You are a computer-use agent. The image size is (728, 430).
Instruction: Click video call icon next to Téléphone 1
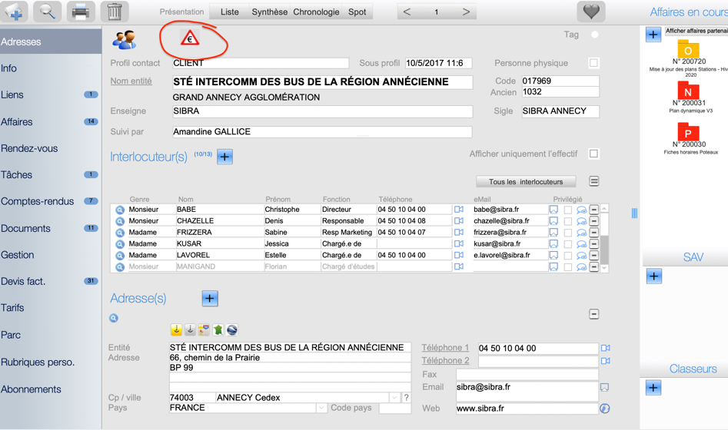(x=605, y=348)
